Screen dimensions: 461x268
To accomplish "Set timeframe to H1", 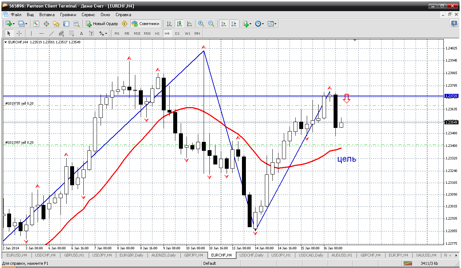I will 157,33.
